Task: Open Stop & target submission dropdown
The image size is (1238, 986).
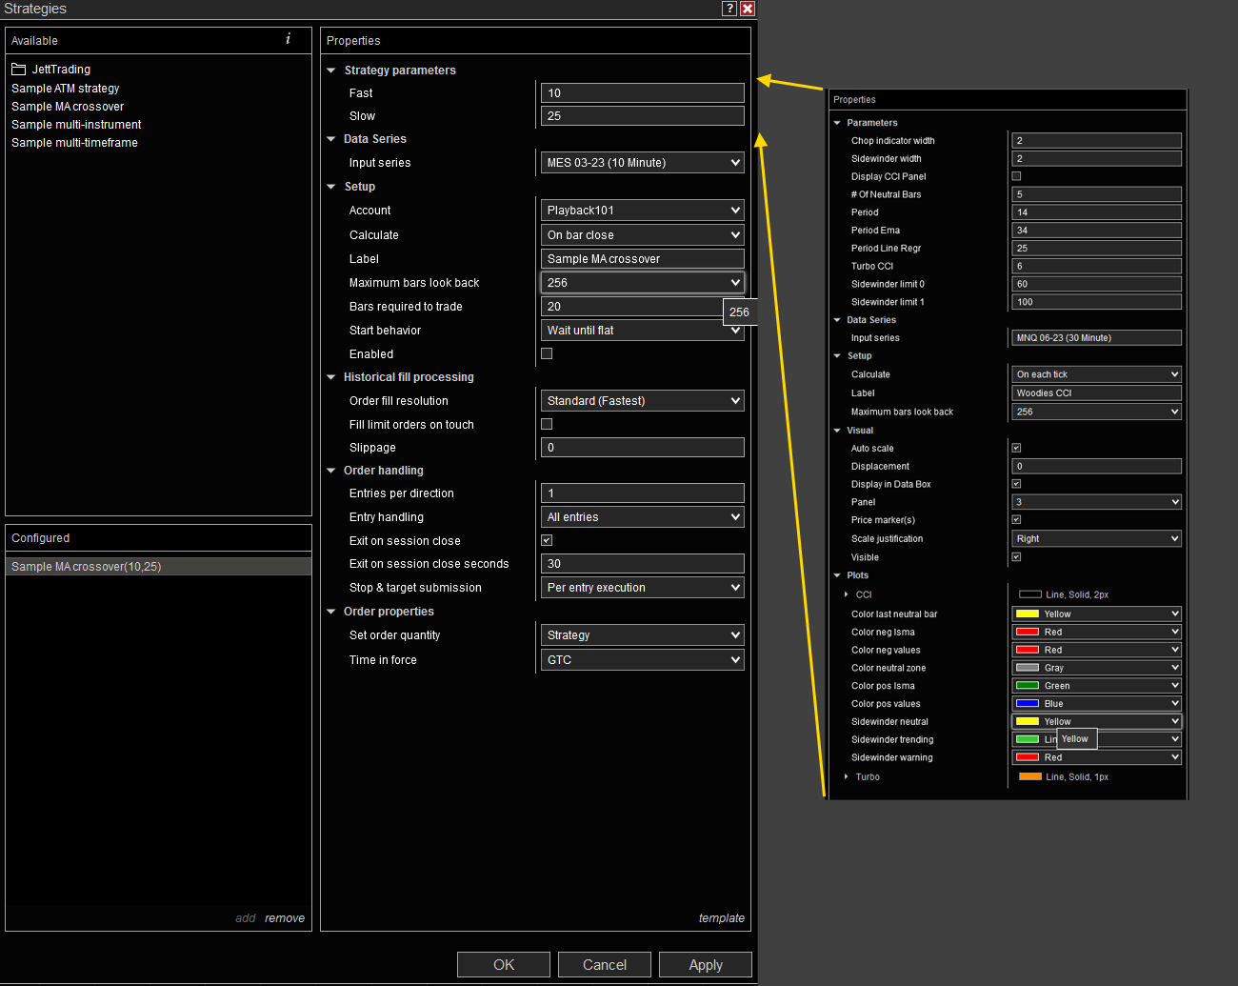Action: tap(643, 588)
